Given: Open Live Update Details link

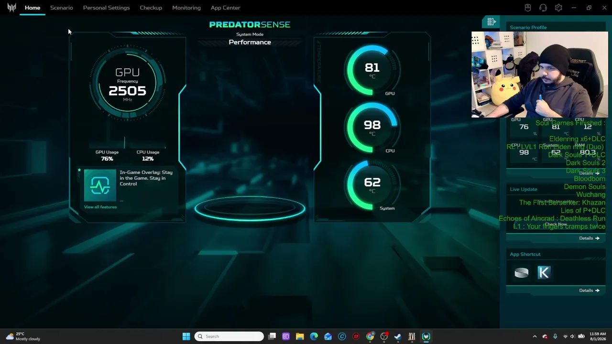Looking at the screenshot, I should (589, 238).
